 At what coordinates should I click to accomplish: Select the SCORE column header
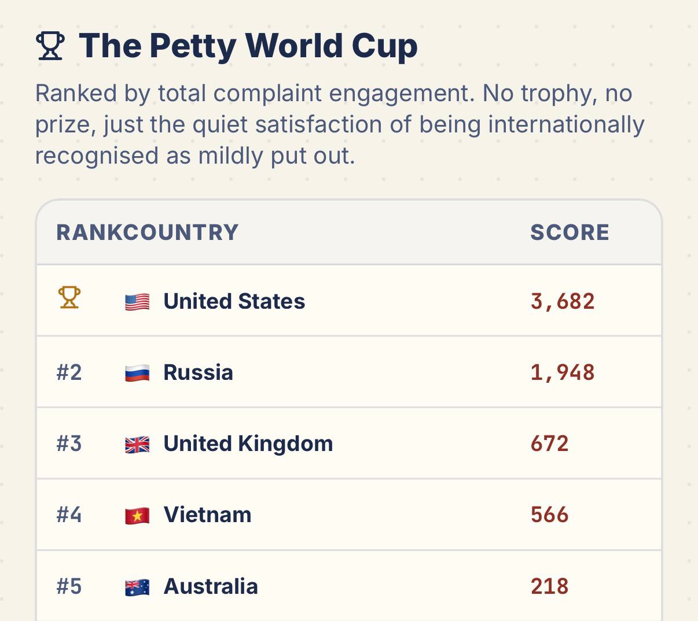point(570,232)
